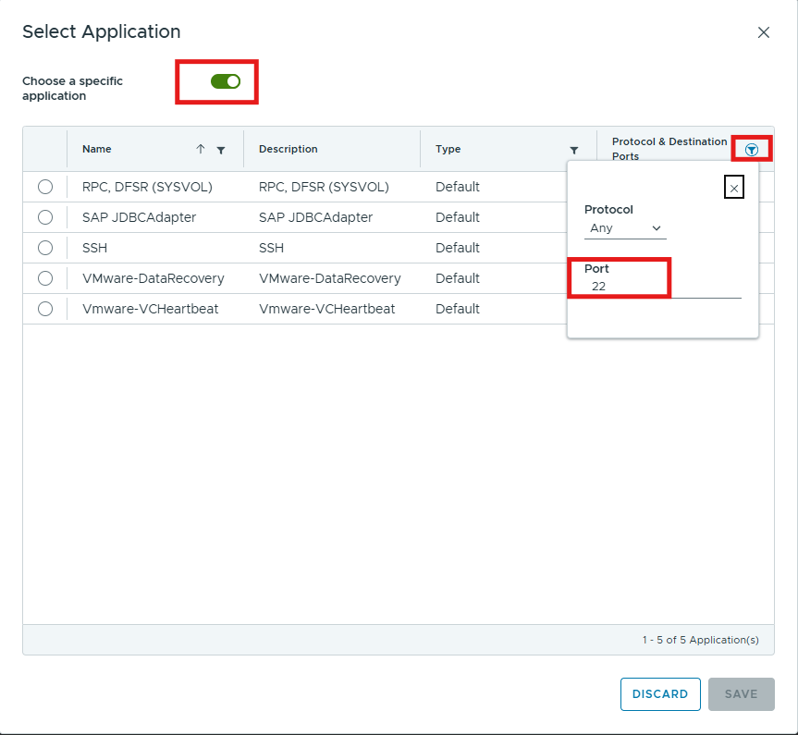Select the SSH application radio button
Image resolution: width=798 pixels, height=735 pixels.
45,248
